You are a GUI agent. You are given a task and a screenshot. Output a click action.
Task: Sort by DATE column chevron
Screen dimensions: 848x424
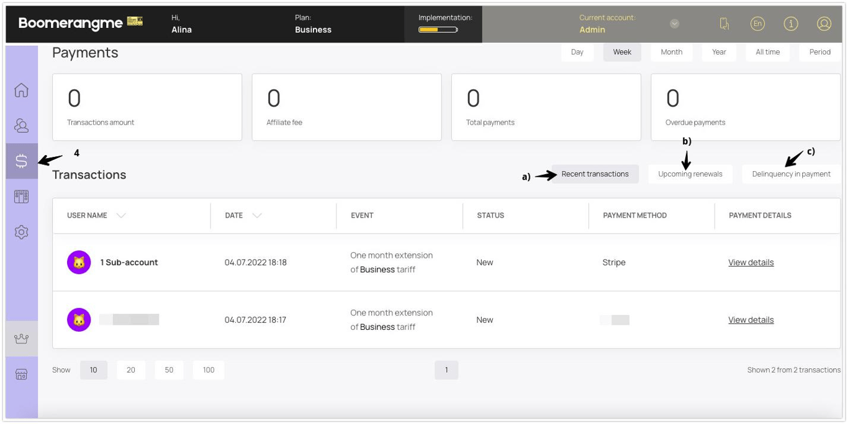pyautogui.click(x=257, y=216)
